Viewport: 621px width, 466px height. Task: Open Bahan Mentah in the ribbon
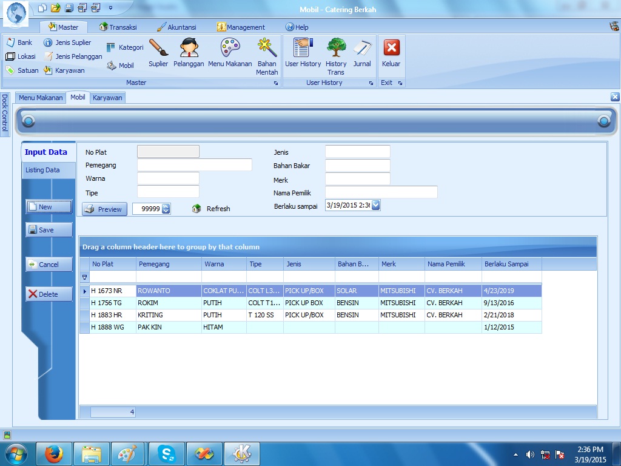coord(267,55)
